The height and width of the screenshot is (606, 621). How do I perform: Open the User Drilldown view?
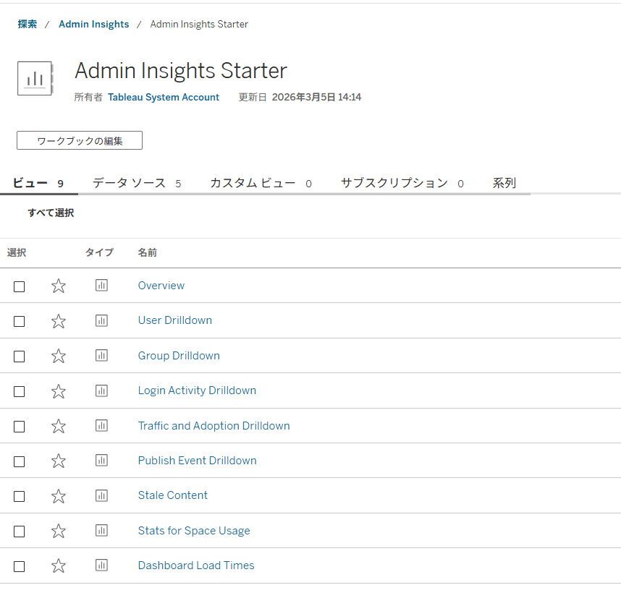point(174,320)
